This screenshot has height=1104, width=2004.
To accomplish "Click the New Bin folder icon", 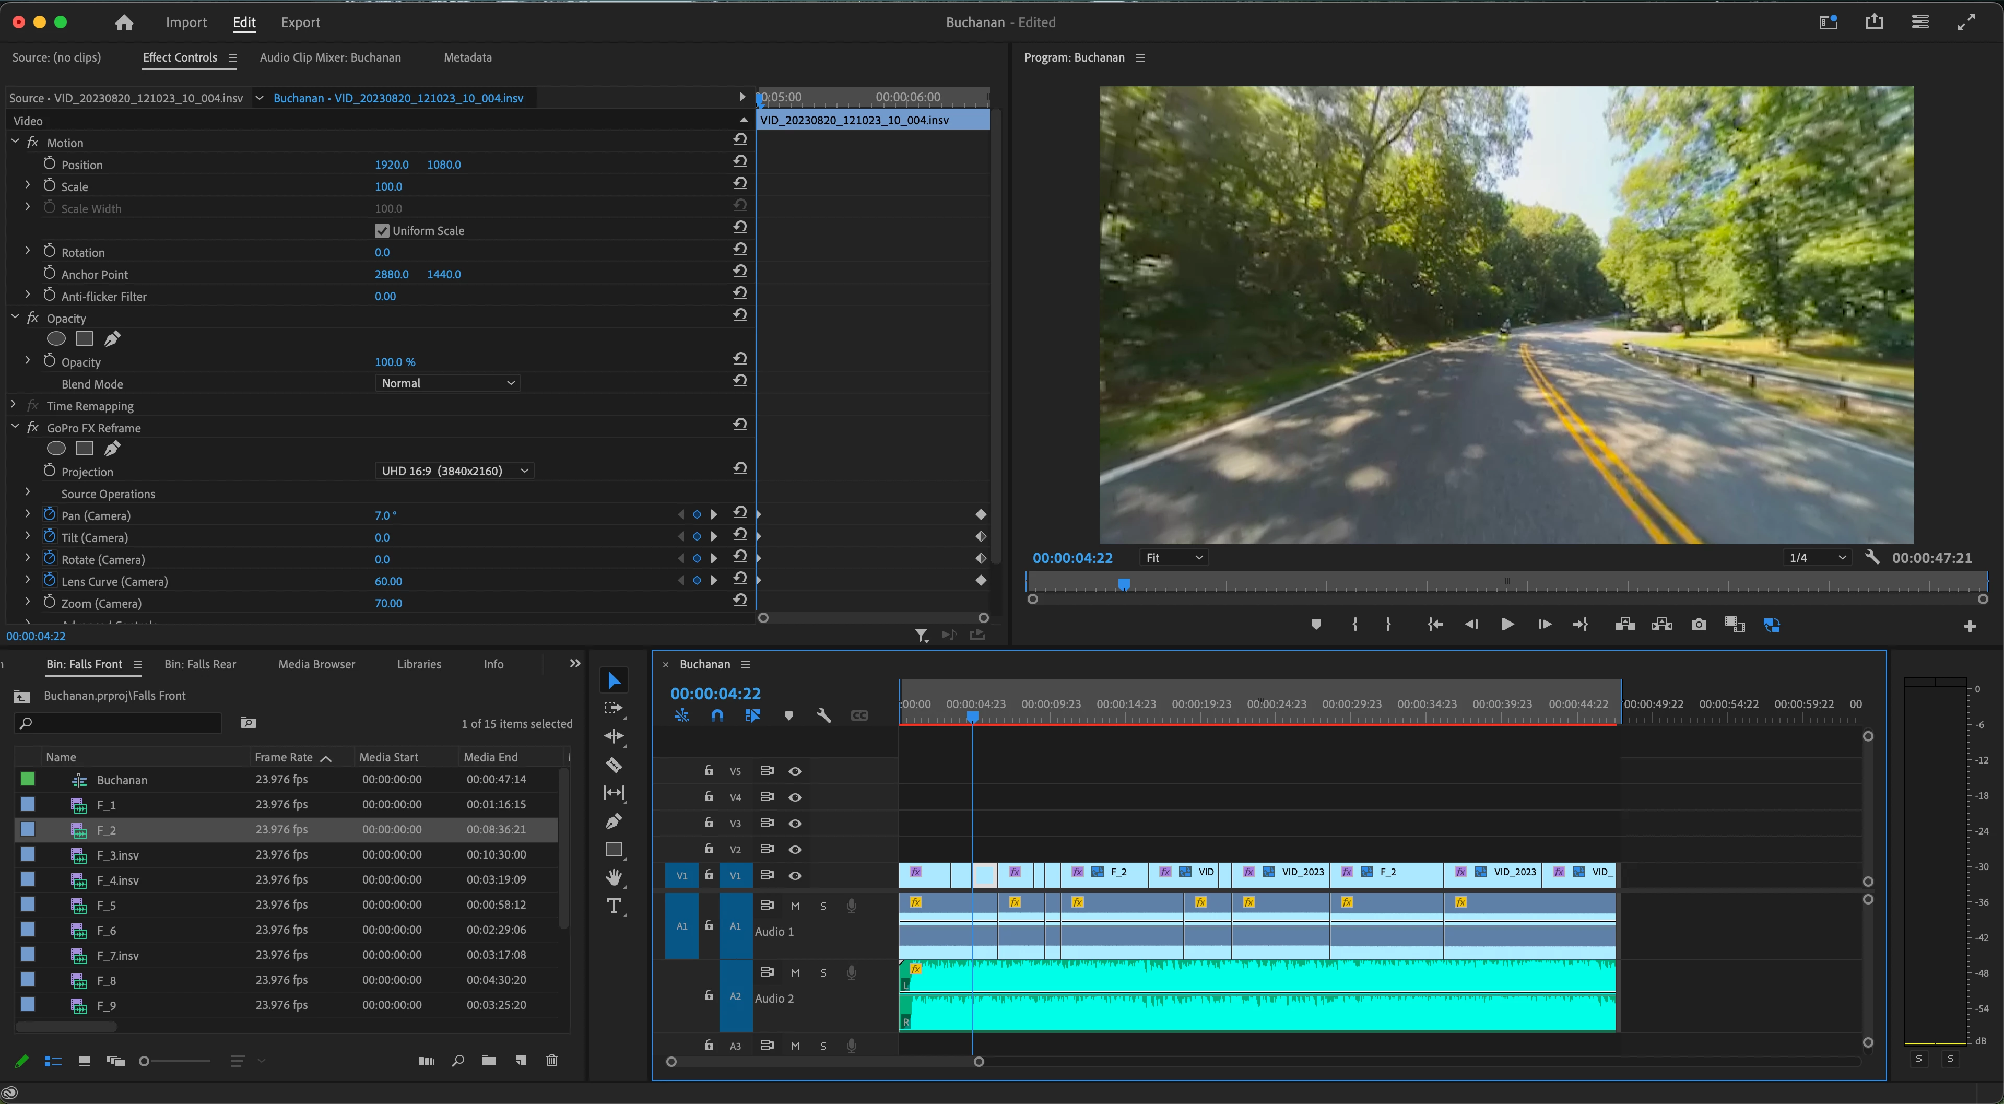I will coord(489,1061).
